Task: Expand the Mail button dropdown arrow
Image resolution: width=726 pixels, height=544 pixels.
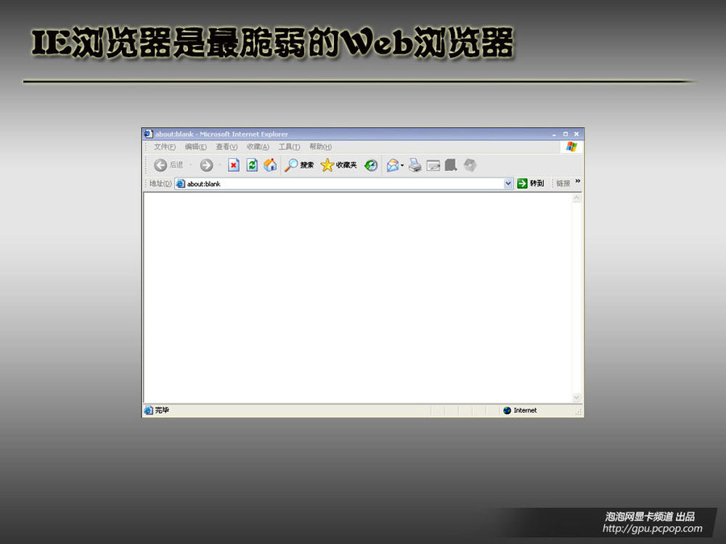Action: pos(402,165)
